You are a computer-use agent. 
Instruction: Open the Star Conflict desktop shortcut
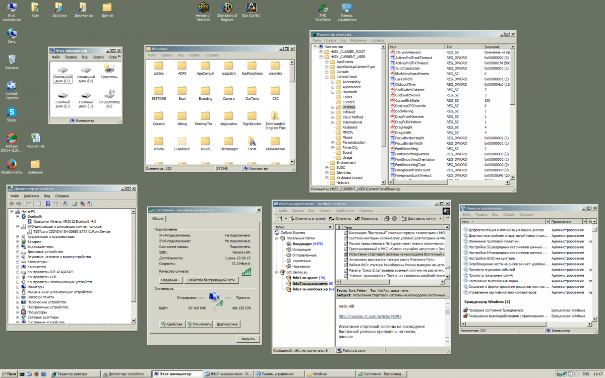click(251, 8)
